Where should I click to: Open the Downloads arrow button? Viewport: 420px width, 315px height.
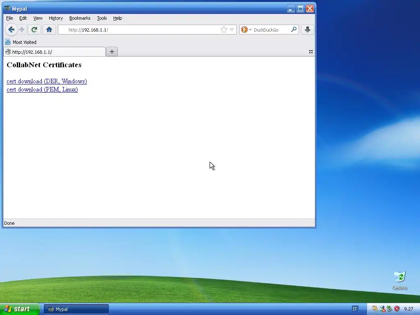[x=308, y=30]
